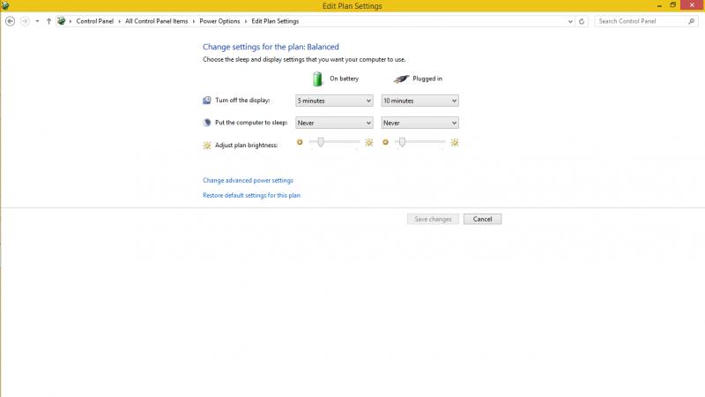Click the green battery icon
Screen dimensions: 705x397
coord(317,79)
